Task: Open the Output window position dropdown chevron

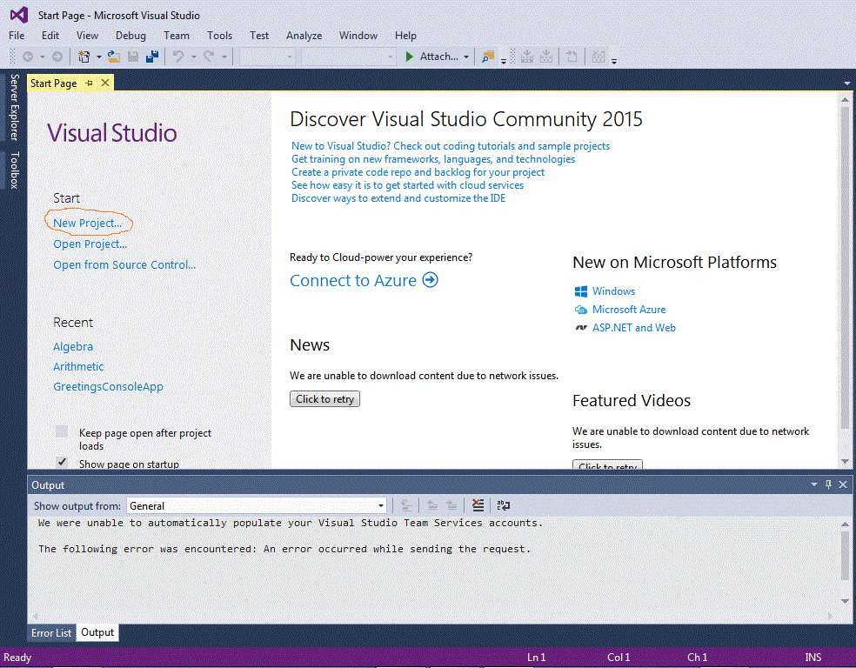Action: [814, 484]
